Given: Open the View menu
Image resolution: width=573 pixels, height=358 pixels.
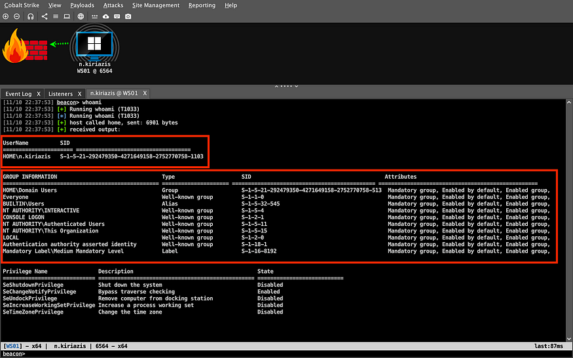Looking at the screenshot, I should [x=55, y=5].
